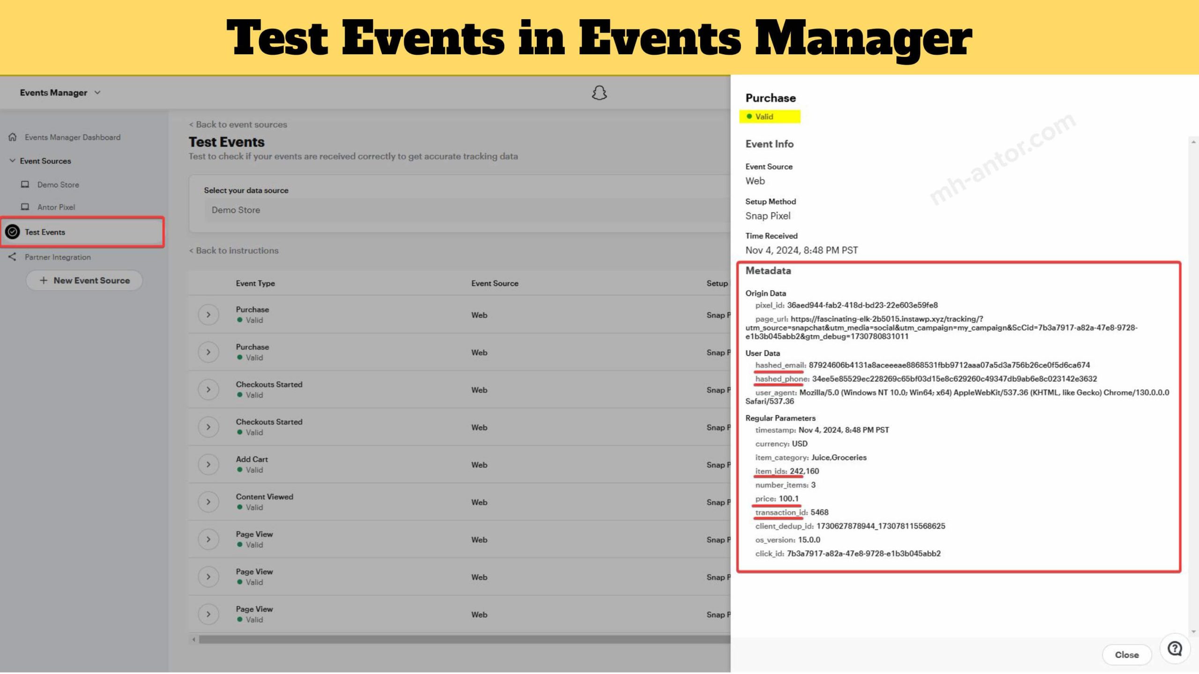Viewport: 1199px width, 674px height.
Task: Click the Snapchat ghost logo icon
Action: [x=599, y=93]
